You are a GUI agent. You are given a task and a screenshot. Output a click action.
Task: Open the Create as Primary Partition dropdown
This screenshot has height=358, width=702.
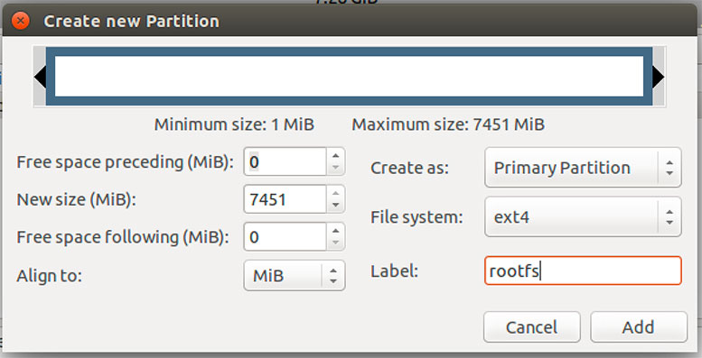click(583, 168)
